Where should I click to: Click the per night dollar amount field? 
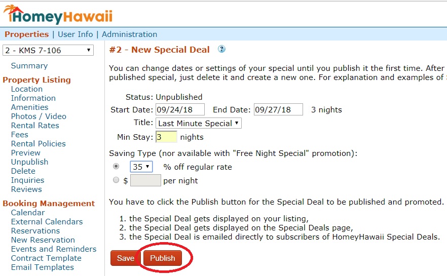point(145,180)
